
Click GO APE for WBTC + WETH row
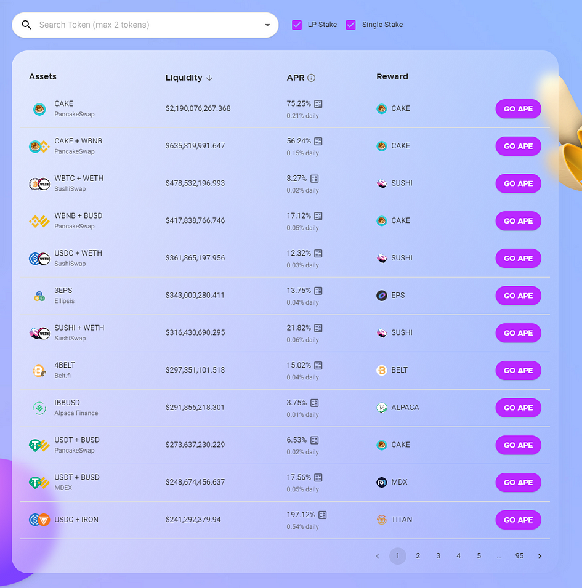coord(518,183)
